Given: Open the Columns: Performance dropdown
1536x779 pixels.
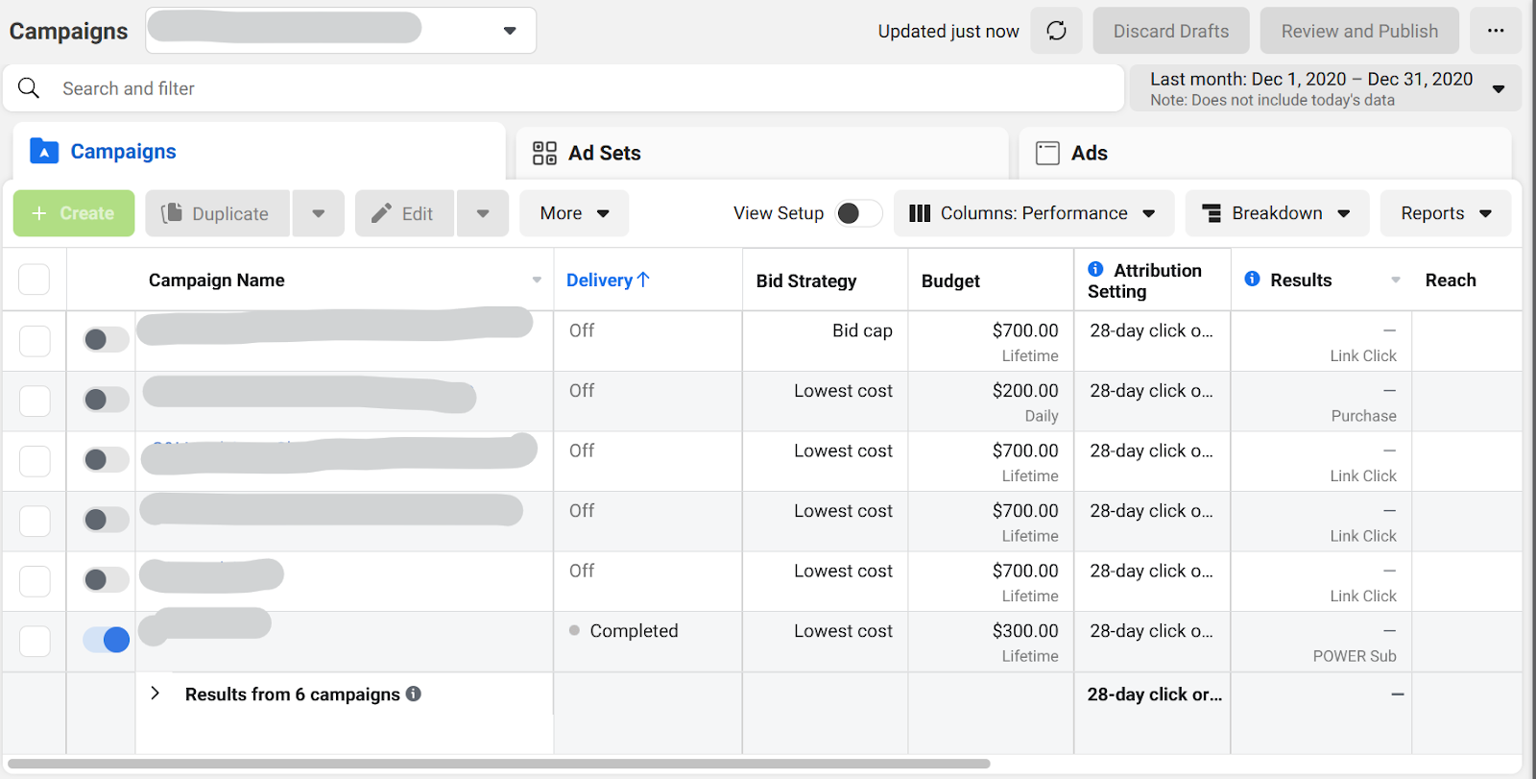Looking at the screenshot, I should click(1033, 213).
